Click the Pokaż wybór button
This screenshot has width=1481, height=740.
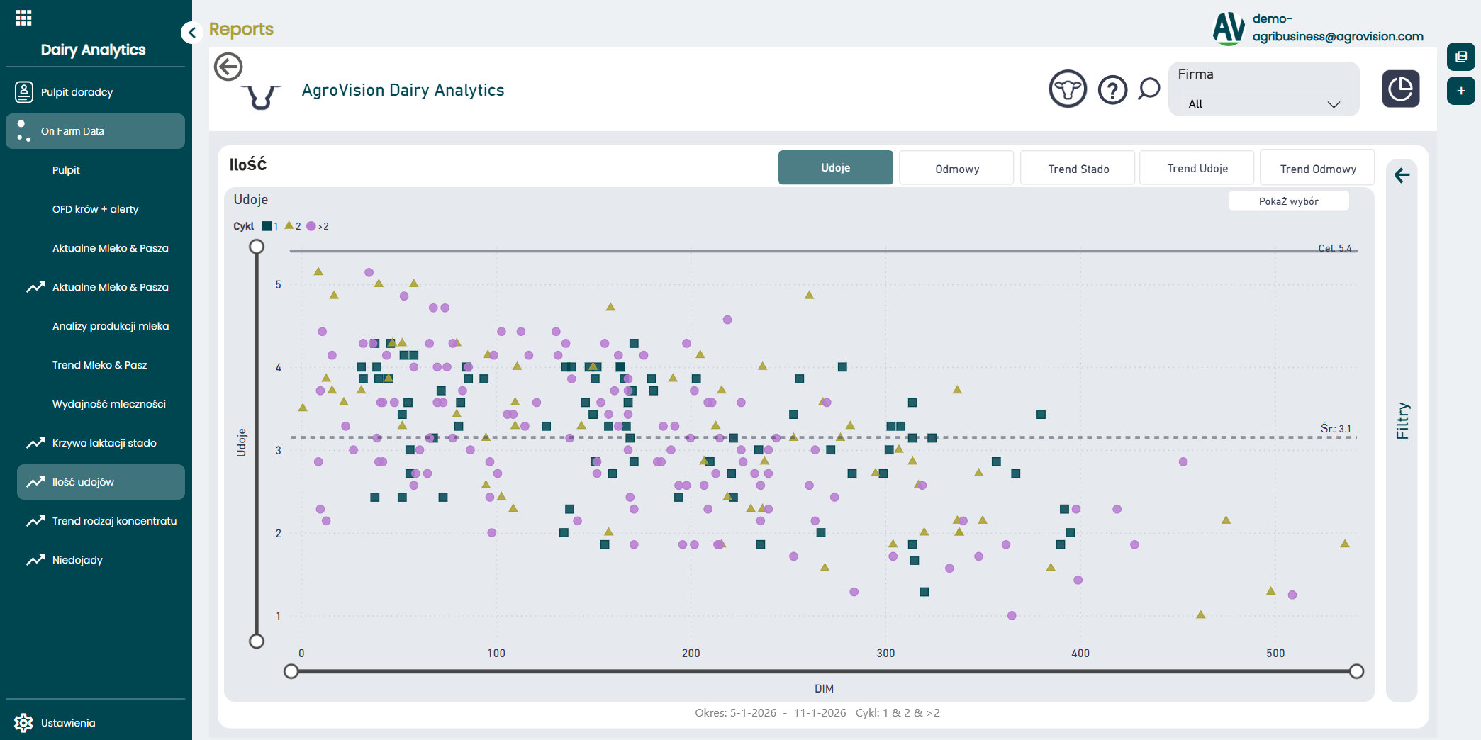(x=1288, y=201)
